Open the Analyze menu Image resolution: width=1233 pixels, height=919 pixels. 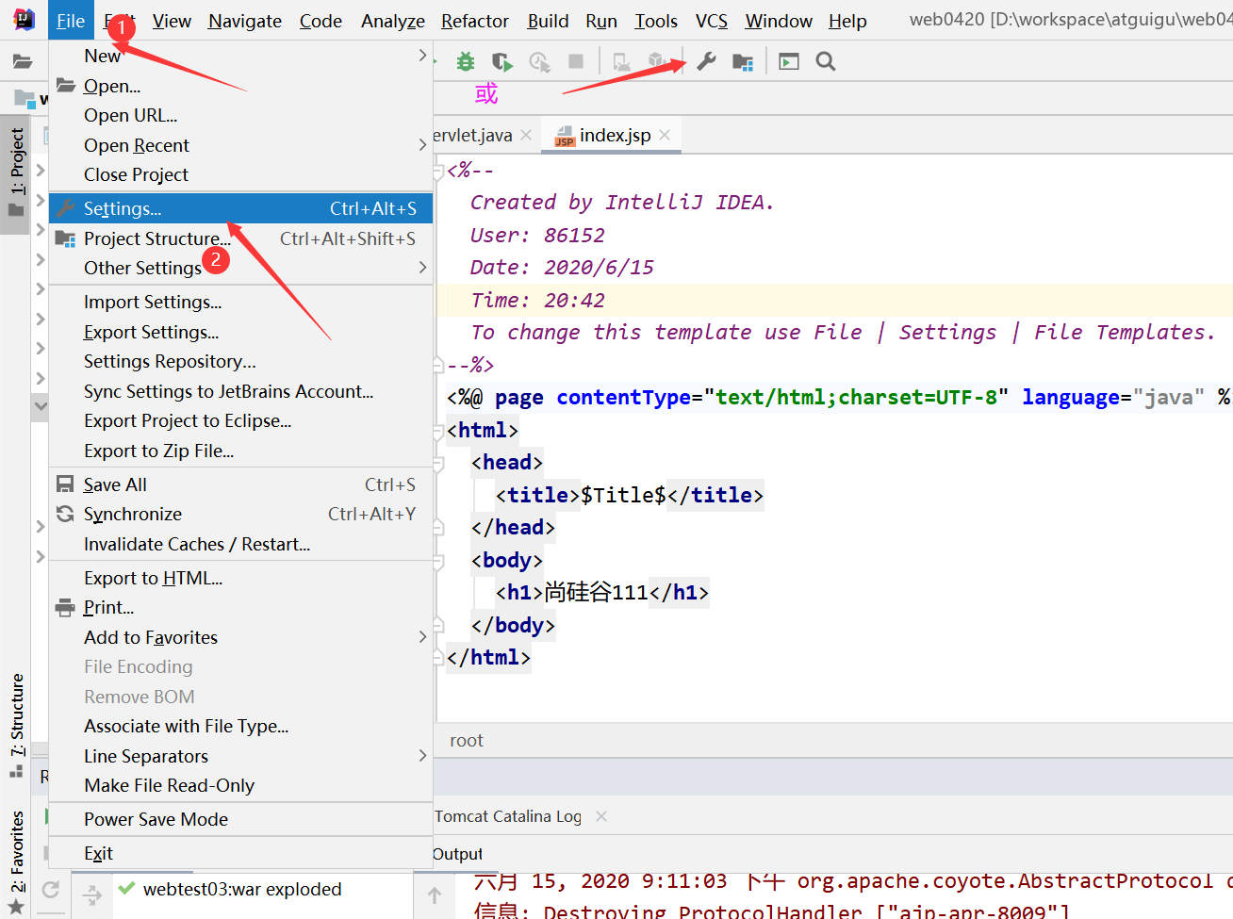point(393,21)
